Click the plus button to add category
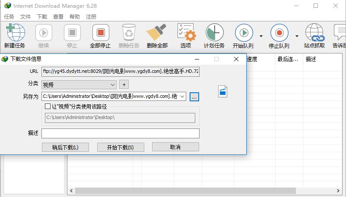Image resolution: width=346 pixels, height=197 pixels. pyautogui.click(x=124, y=84)
